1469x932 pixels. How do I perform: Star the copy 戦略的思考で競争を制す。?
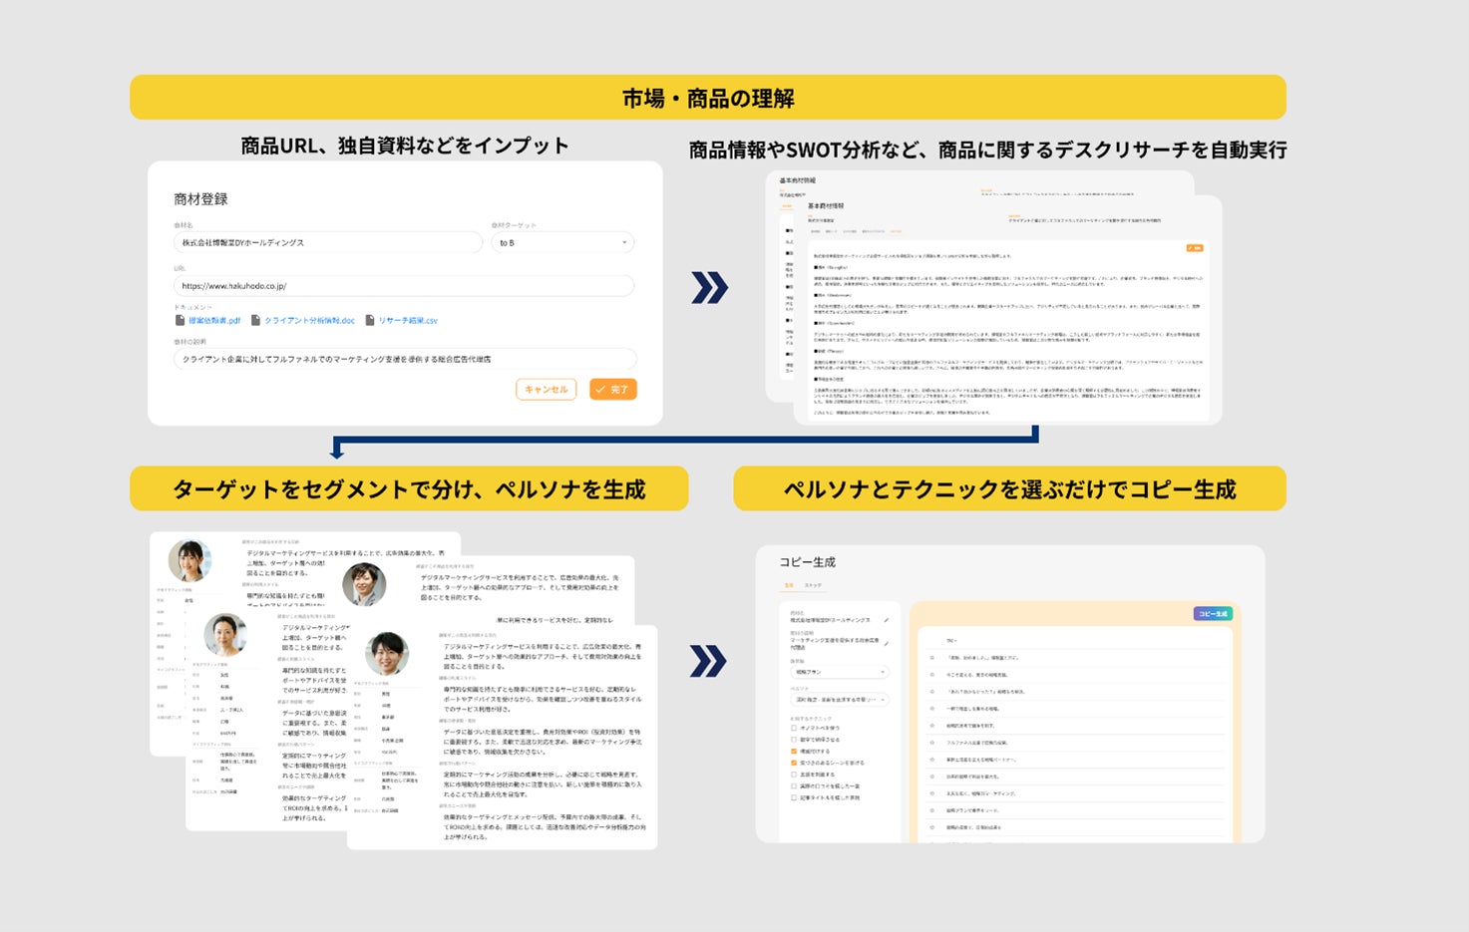932,726
